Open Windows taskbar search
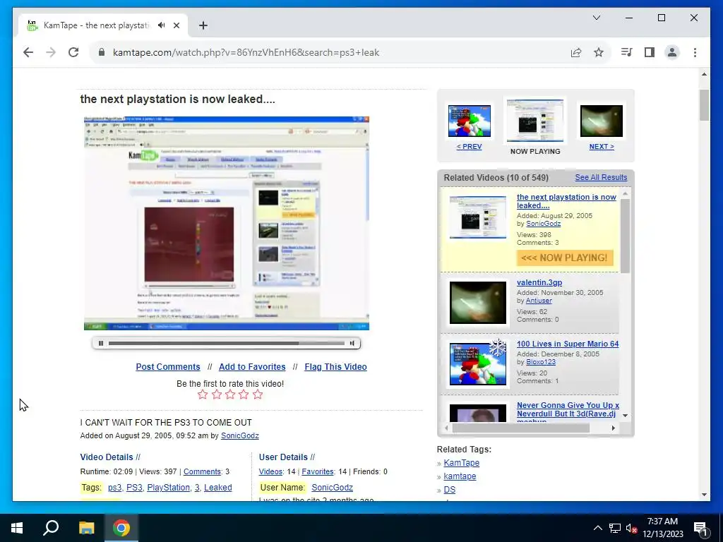Screen dimensions: 723x542 51,528
